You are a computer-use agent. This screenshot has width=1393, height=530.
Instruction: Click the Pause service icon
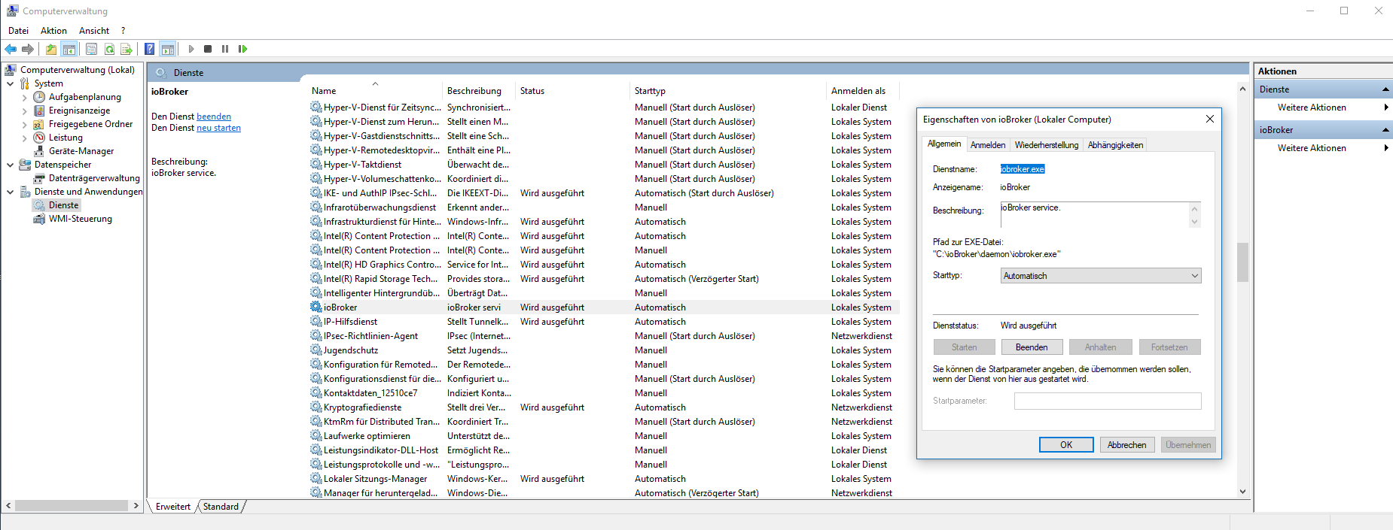pos(225,49)
